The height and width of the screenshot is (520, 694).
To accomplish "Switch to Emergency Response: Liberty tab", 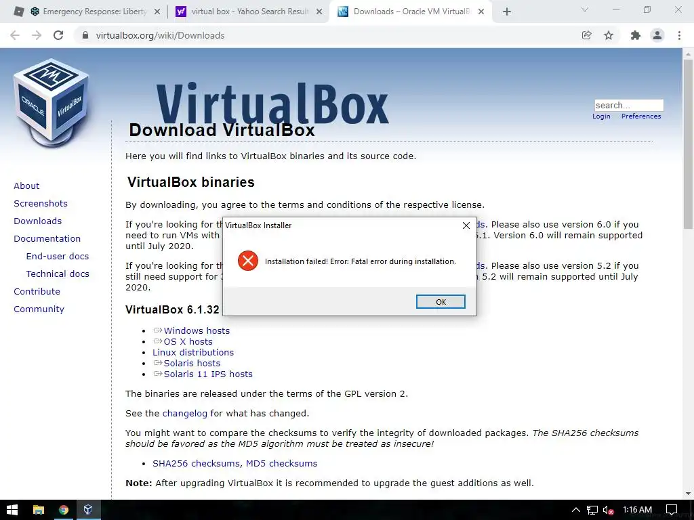I will (x=94, y=12).
